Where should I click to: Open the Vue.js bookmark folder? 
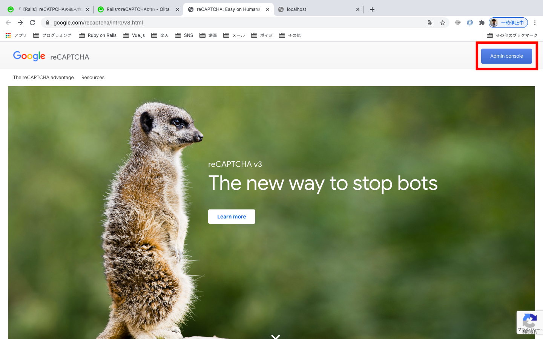(x=134, y=35)
